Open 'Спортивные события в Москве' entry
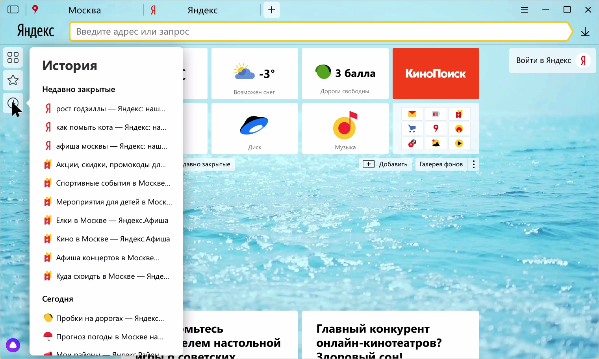The width and height of the screenshot is (599, 359). click(x=106, y=183)
